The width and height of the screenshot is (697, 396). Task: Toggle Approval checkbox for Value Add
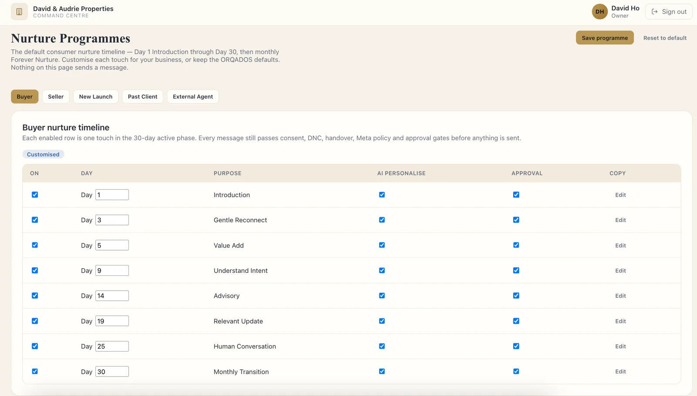(x=516, y=245)
